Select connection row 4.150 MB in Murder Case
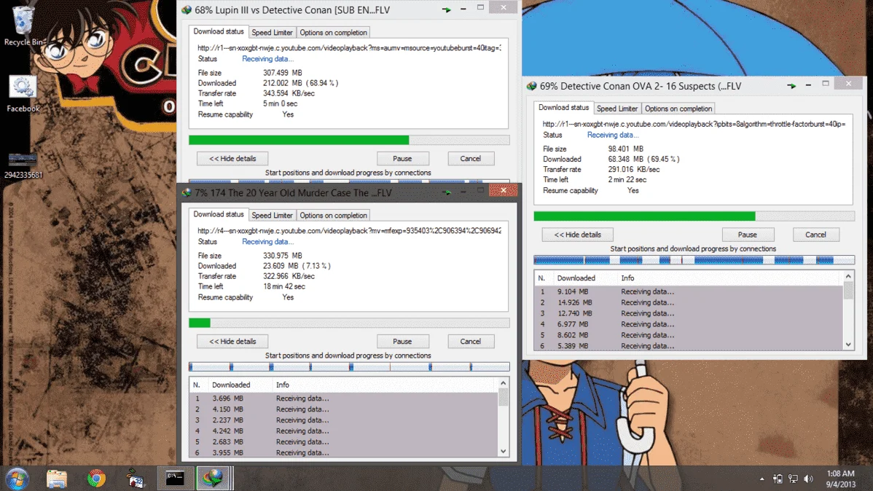 point(343,409)
